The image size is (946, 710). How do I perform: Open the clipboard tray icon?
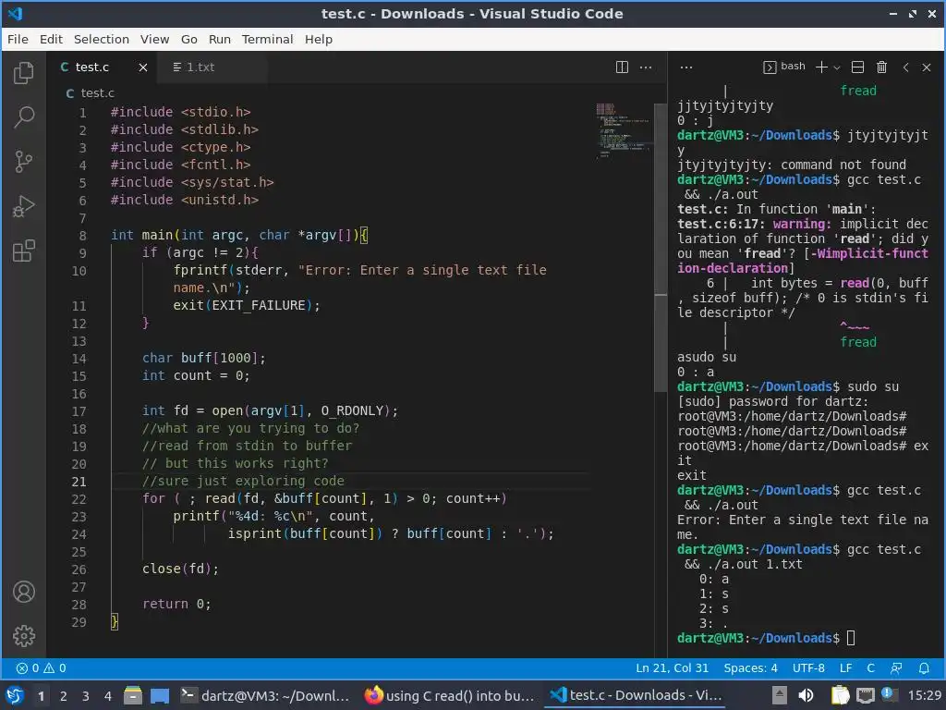[x=840, y=695]
